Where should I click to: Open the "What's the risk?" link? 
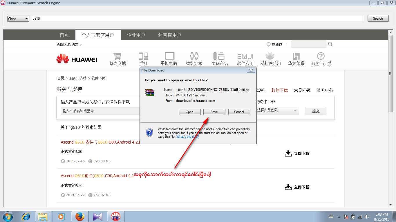(187, 137)
